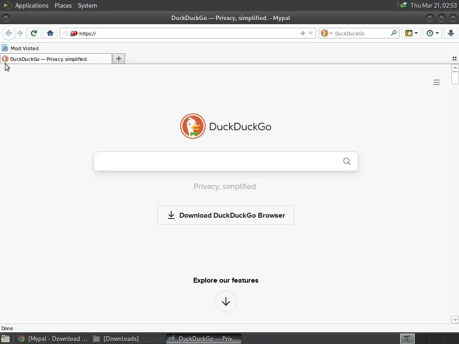Click the Explore our features text

(x=226, y=280)
